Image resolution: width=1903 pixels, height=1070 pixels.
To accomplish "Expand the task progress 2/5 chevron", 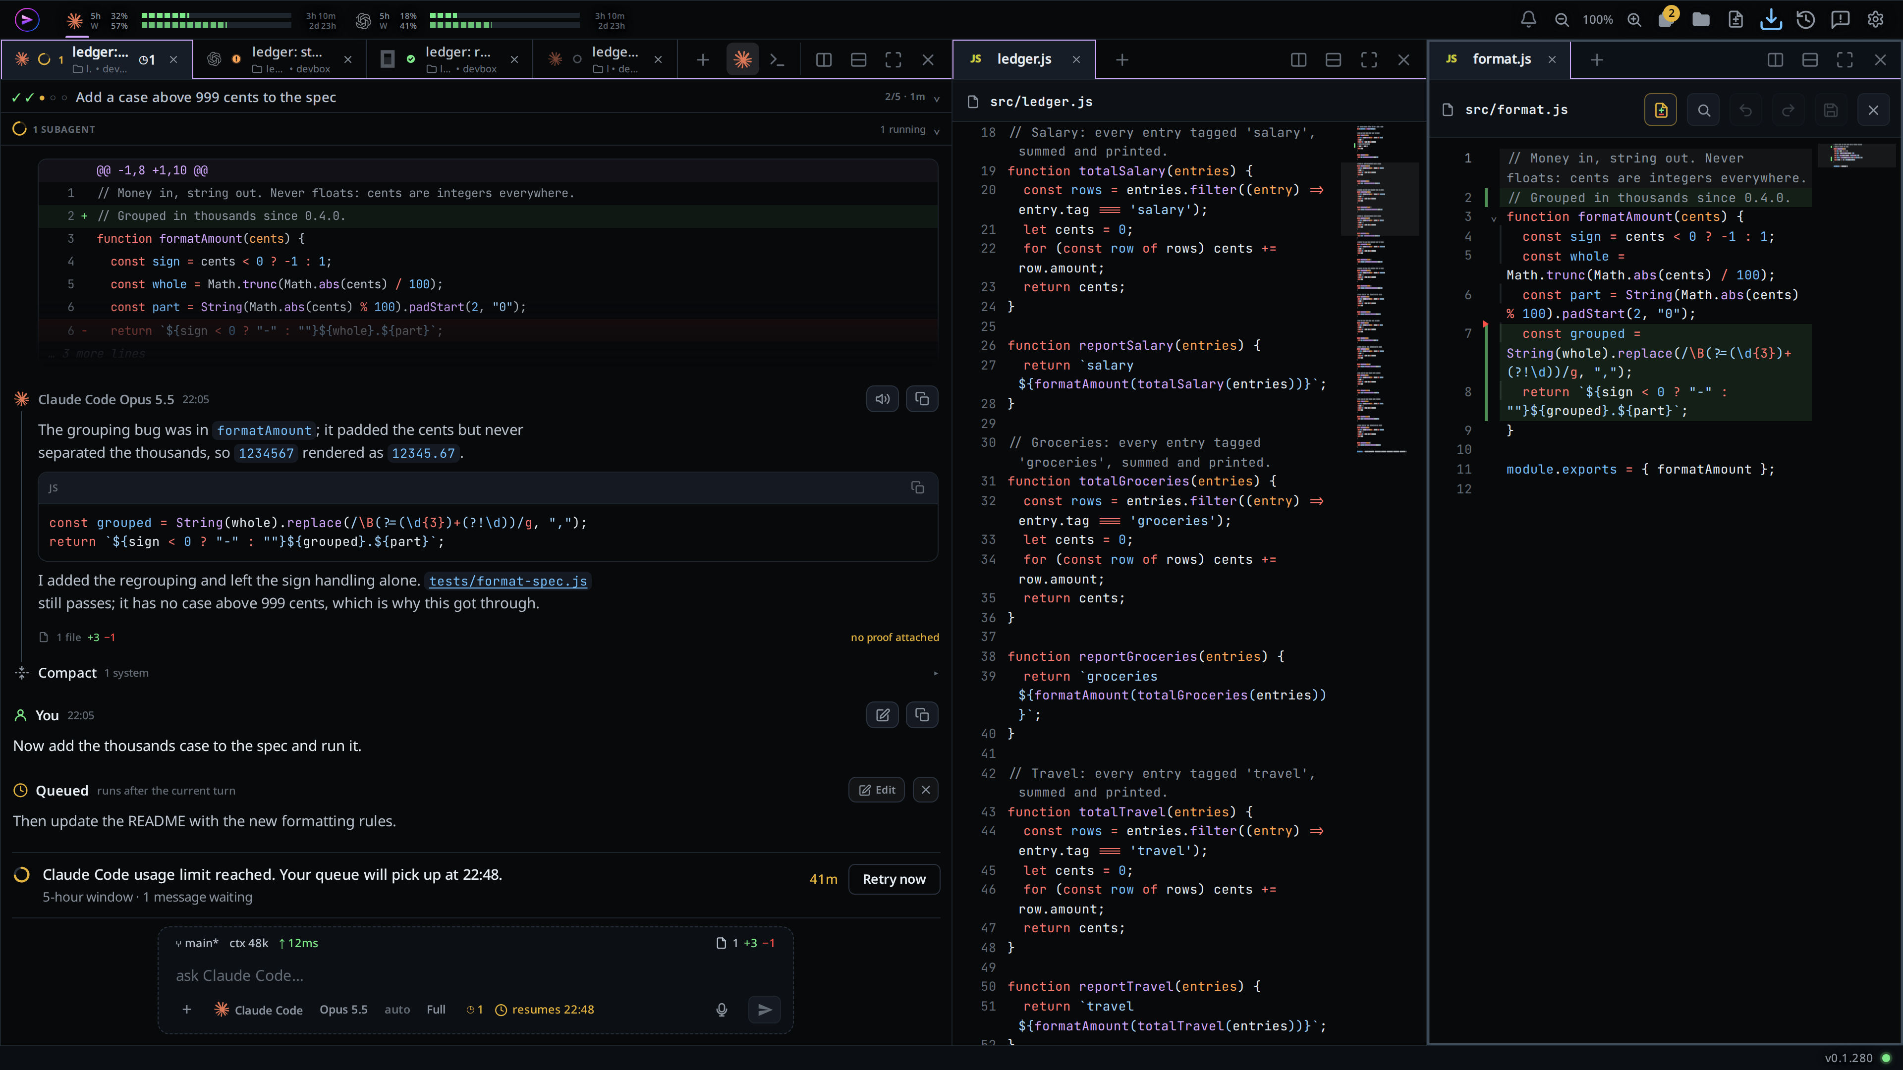I will point(937,98).
